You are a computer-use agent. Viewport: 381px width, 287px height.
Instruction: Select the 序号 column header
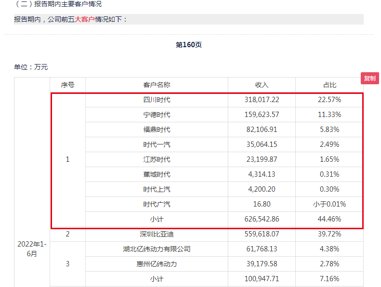coord(67,85)
